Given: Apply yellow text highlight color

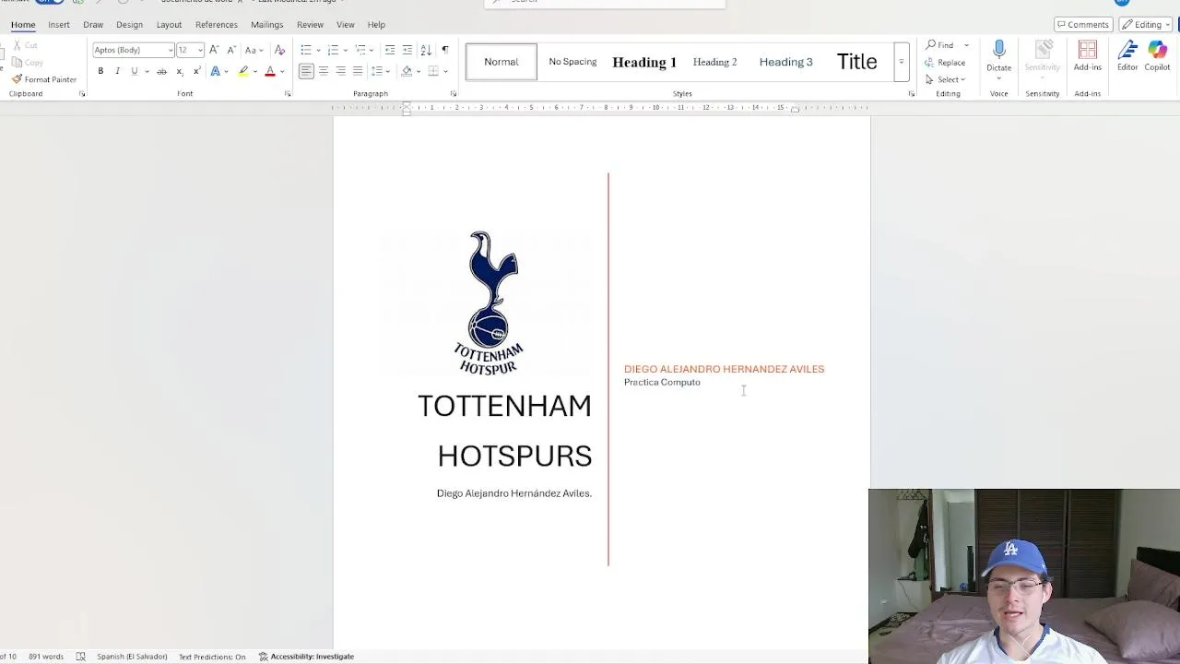Looking at the screenshot, I should [243, 71].
